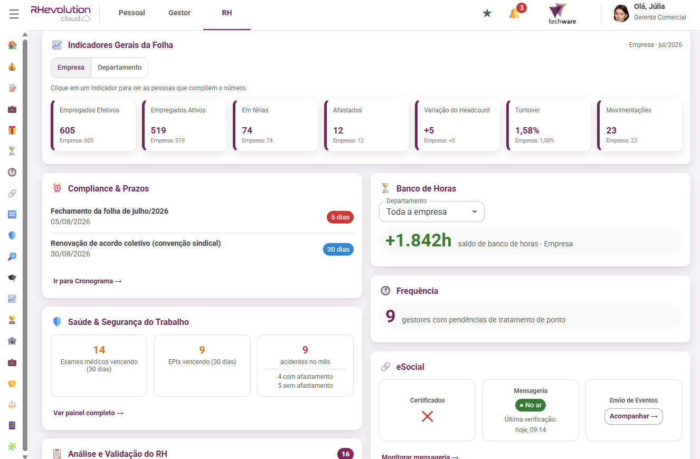The height and width of the screenshot is (459, 700).
Task: Open the calculator sidebar icon
Action: [12, 425]
